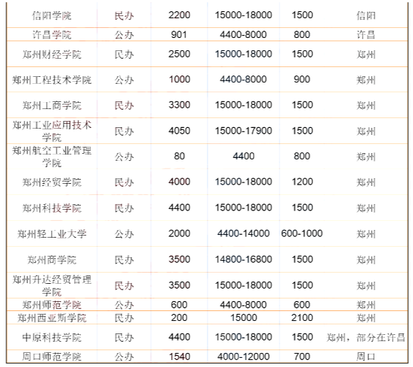Image resolution: width=413 pixels, height=367 pixels.
Task: Select the 郑州工业应用技术学院 cell
Action: 52,131
